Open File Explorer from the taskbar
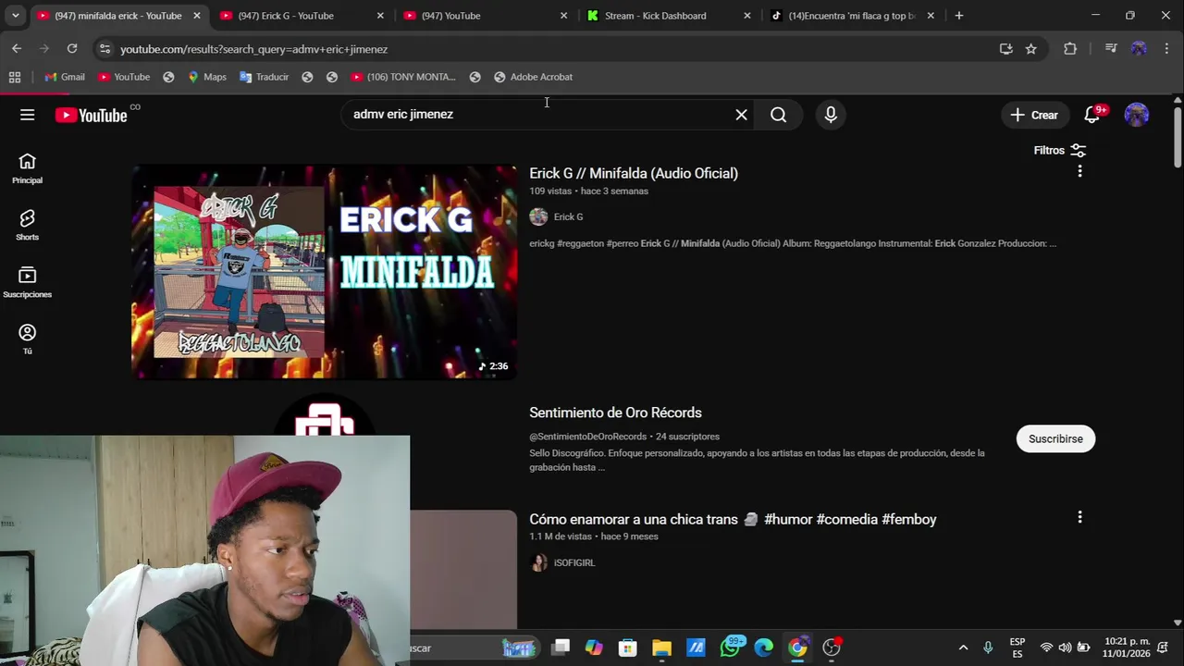The height and width of the screenshot is (666, 1184). [661, 647]
